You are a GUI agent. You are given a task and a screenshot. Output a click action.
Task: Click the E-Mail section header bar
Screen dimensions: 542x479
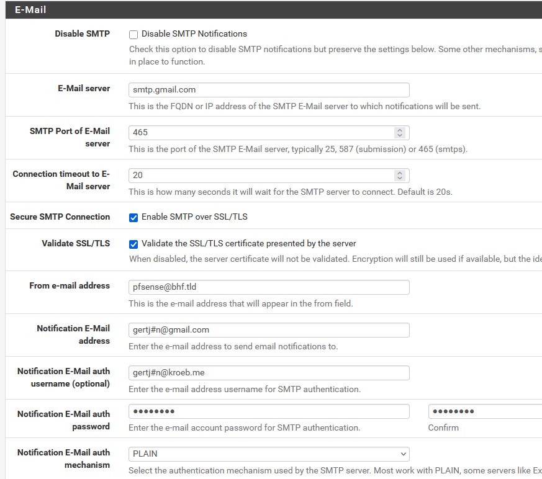point(271,9)
